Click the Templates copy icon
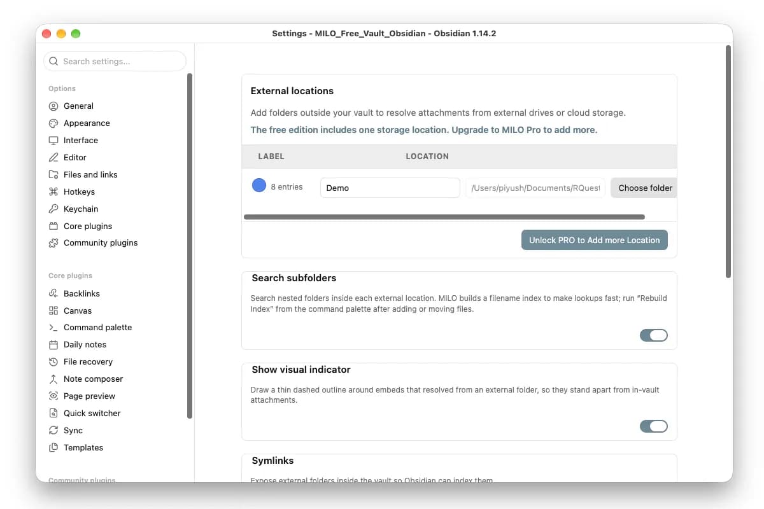This screenshot has width=764, height=509. point(53,448)
